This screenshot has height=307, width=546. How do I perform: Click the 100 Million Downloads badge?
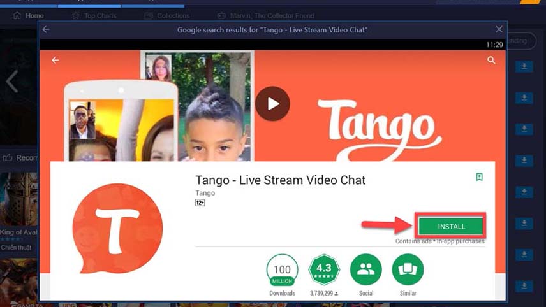tap(282, 270)
